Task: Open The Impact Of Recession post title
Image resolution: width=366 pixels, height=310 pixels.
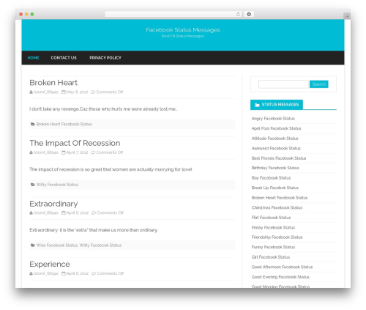Action: [75, 143]
